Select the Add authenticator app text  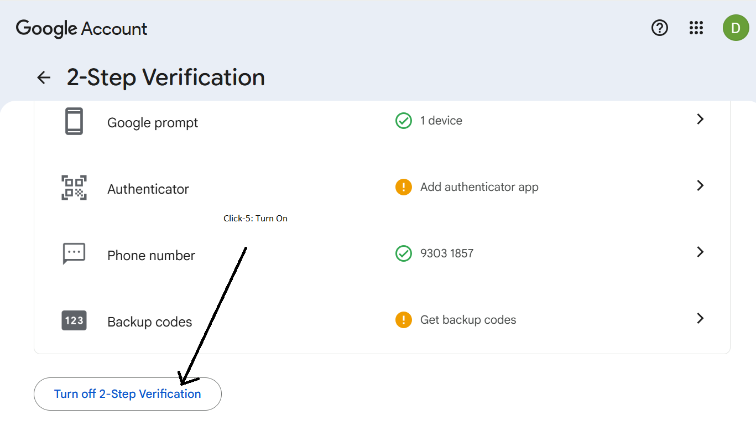pos(479,187)
